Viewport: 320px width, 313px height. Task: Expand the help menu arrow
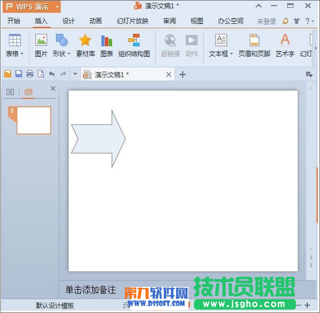pyautogui.click(x=313, y=21)
